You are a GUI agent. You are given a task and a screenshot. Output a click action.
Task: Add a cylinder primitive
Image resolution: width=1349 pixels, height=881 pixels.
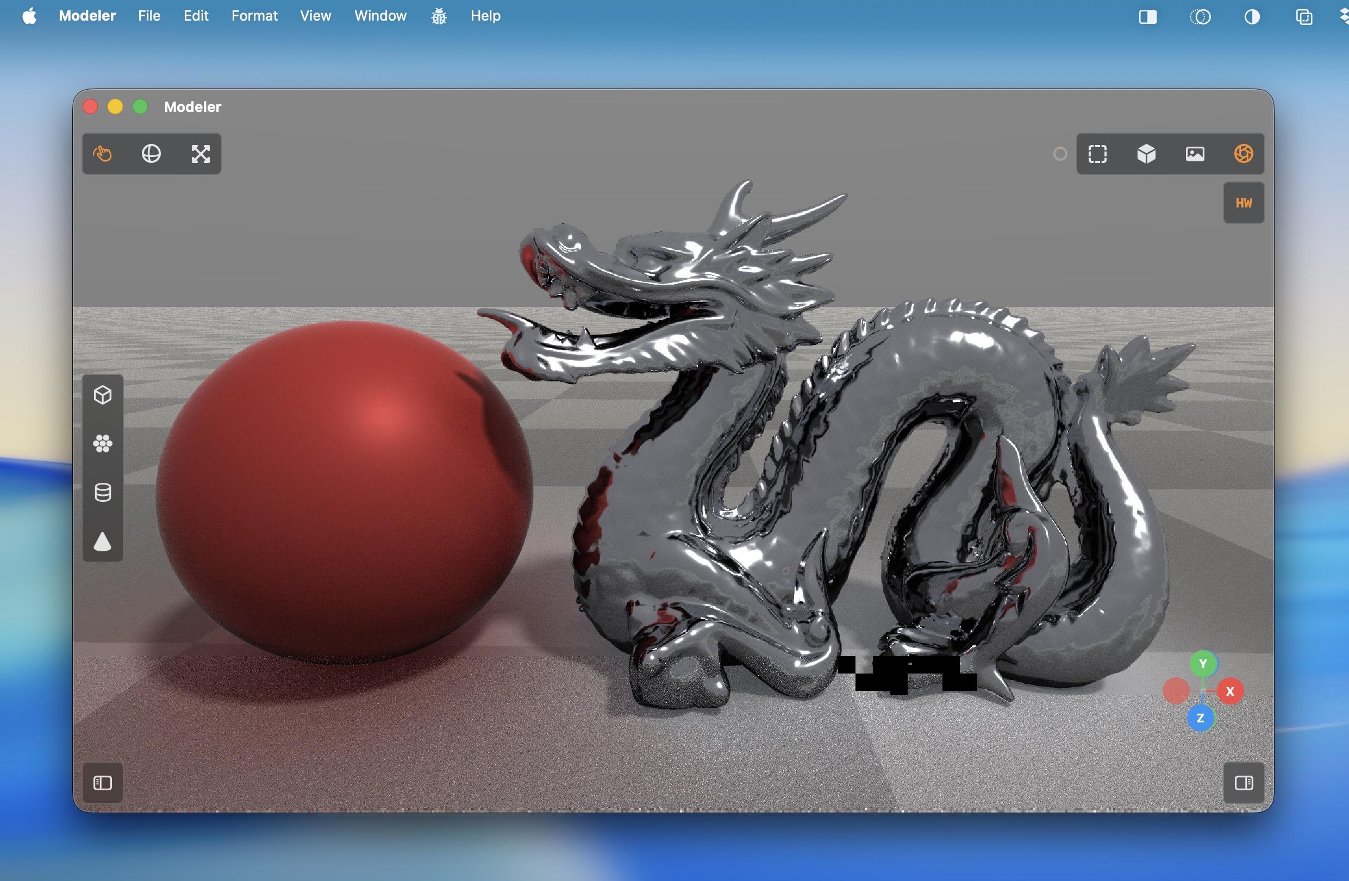103,492
